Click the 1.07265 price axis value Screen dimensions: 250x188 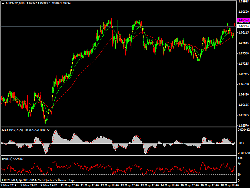[x=244, y=64]
